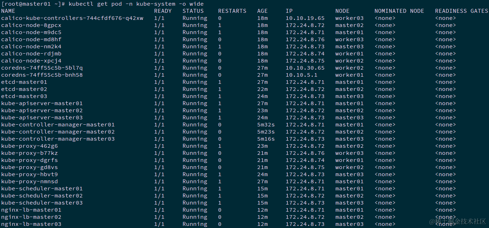The width and height of the screenshot is (489, 228).
Task: Click IP 172.24.8.74 in calico-node-rdjmb row
Action: 305,54
